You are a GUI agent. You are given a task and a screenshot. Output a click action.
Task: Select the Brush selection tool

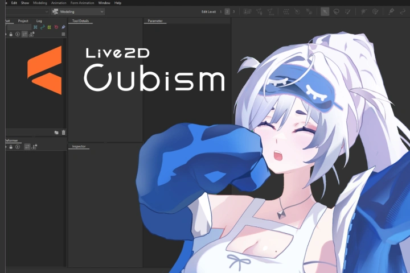pos(347,11)
